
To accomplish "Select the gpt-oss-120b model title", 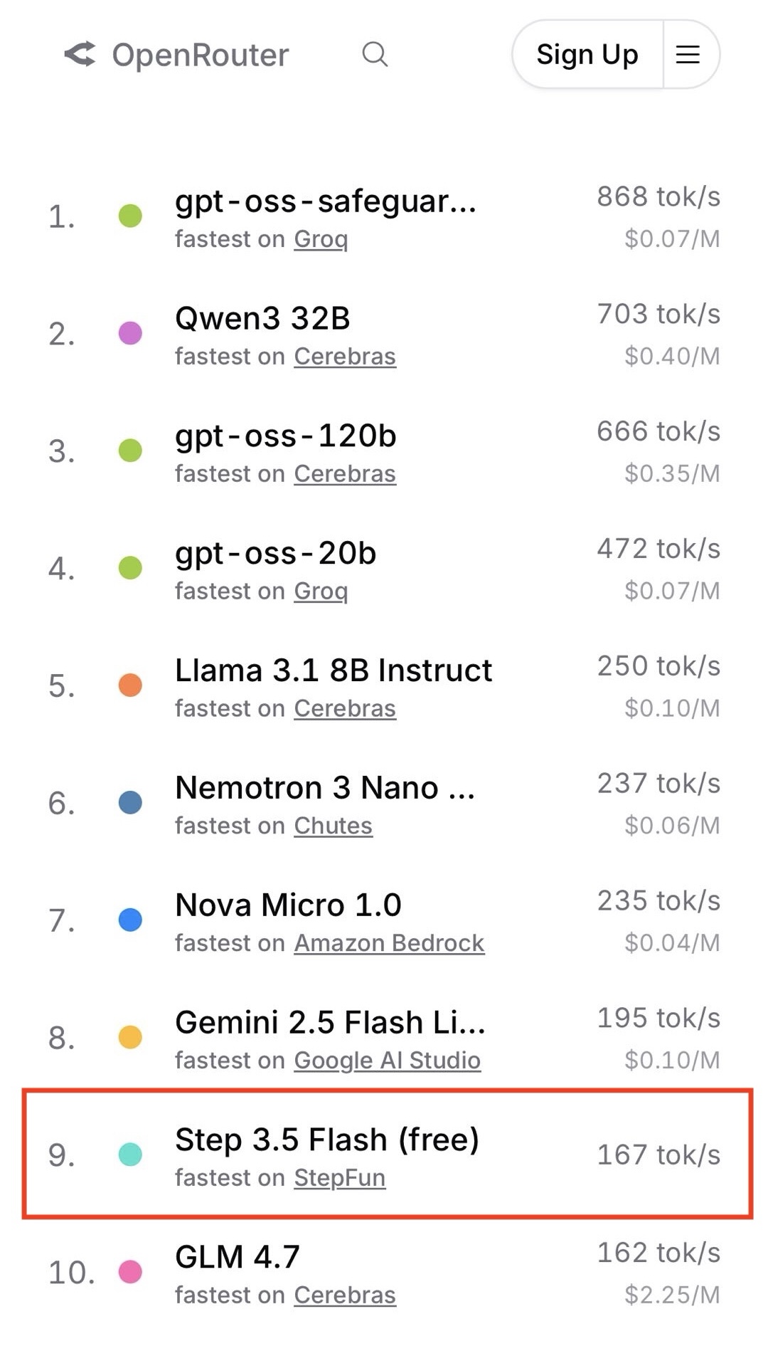I will pyautogui.click(x=286, y=436).
